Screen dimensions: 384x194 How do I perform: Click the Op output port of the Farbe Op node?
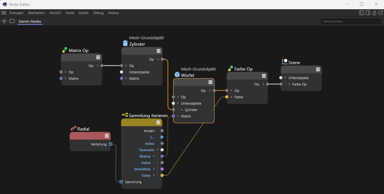(268, 84)
